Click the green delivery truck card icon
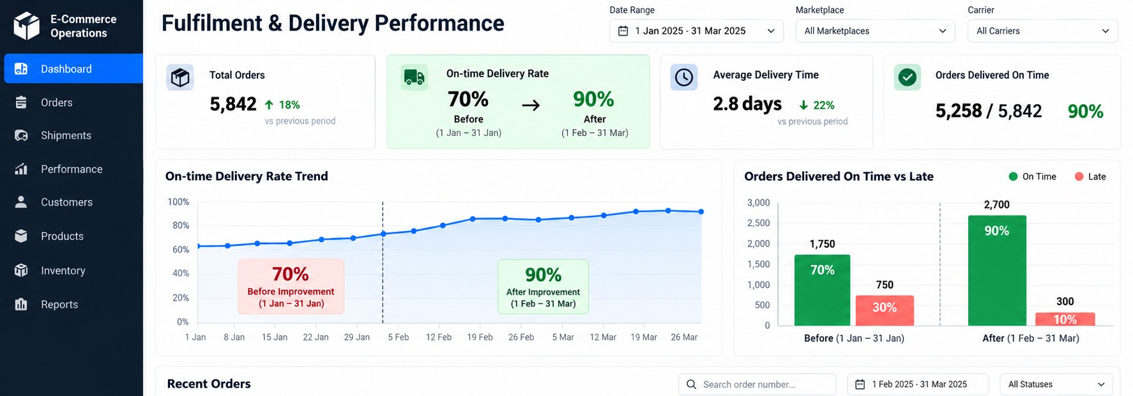This screenshot has height=396, width=1133. (414, 77)
